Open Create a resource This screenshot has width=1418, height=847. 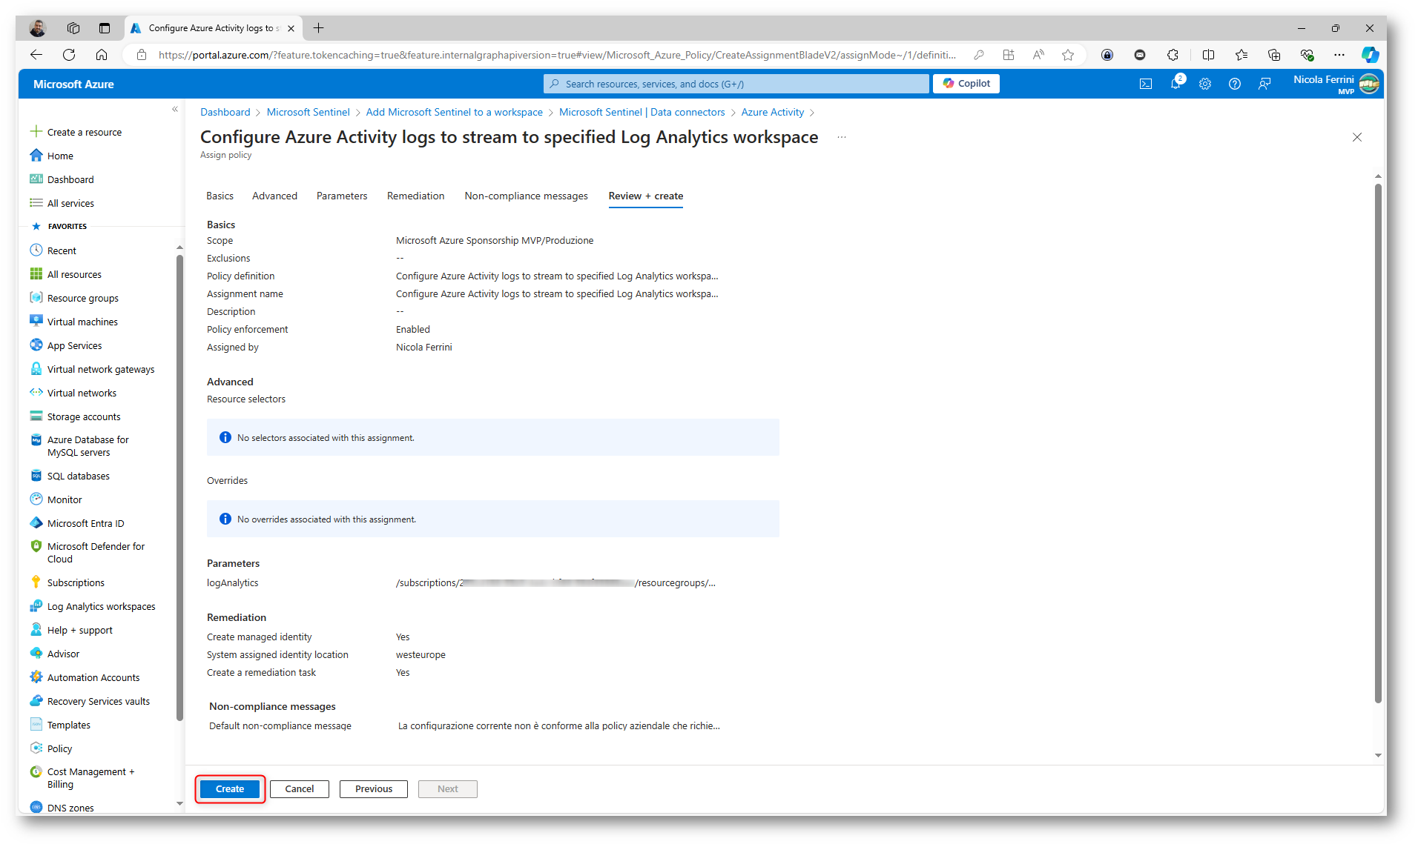[76, 132]
